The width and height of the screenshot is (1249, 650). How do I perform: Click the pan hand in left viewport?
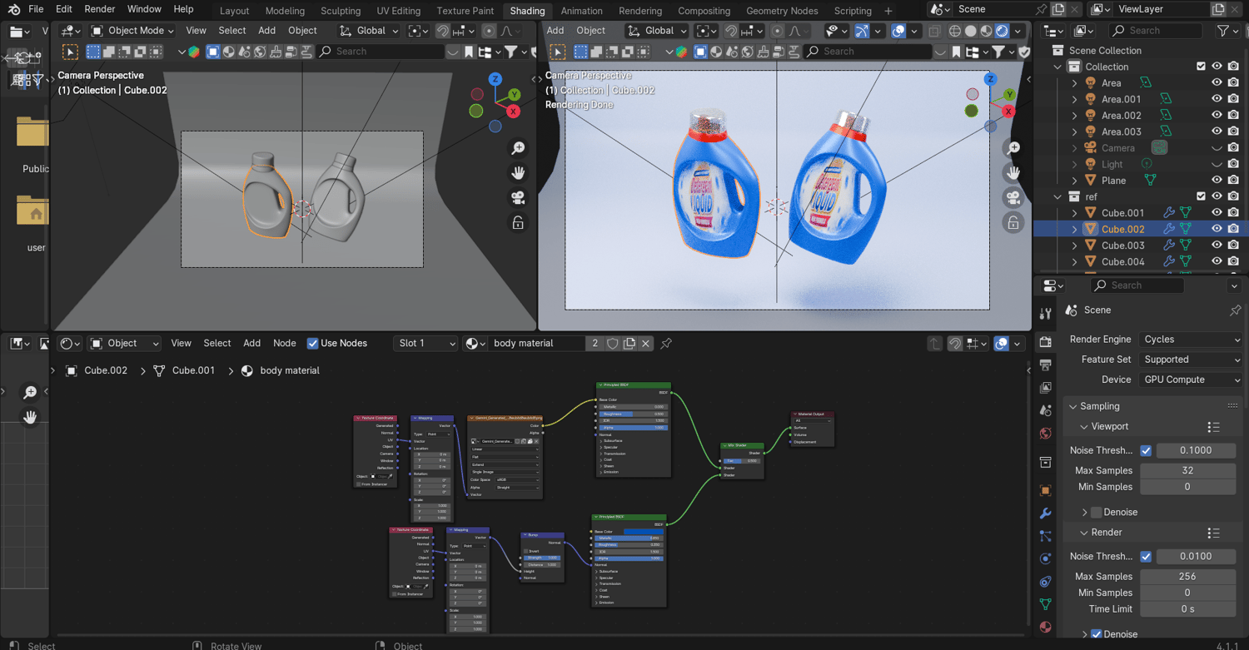(518, 173)
